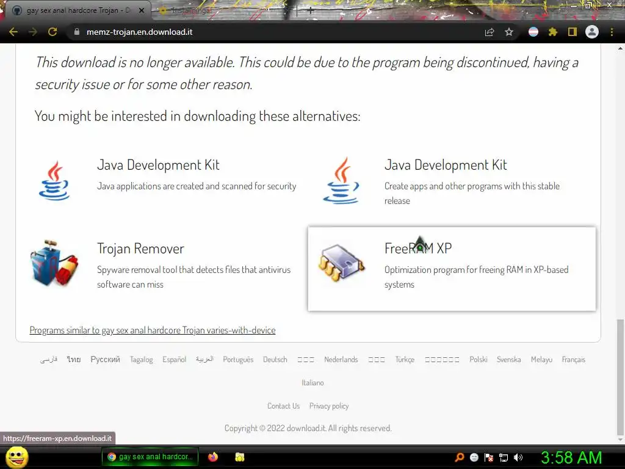The image size is (625, 469).
Task: Share this page using the share icon
Action: [x=490, y=32]
